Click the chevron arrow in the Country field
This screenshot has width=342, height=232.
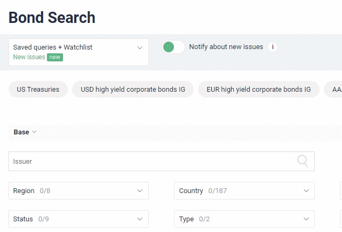(306, 191)
